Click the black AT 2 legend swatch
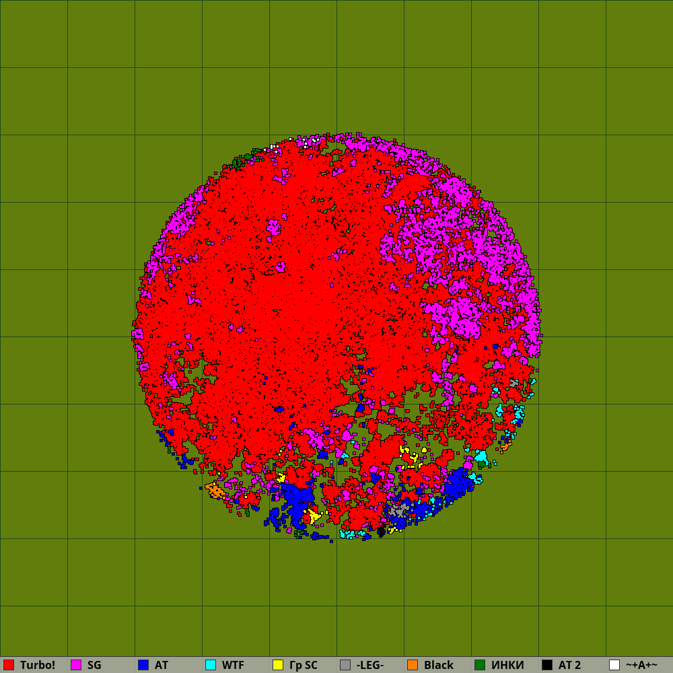 (x=547, y=665)
